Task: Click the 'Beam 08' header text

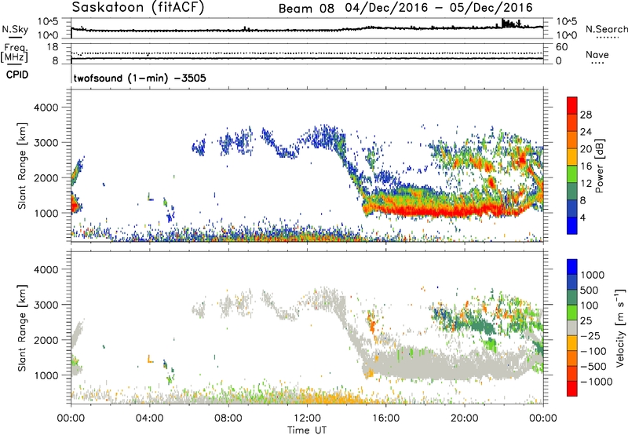Action: click(x=306, y=8)
